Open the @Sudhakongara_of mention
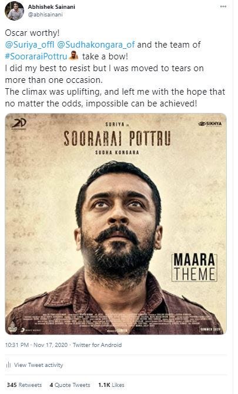238x394 pixels. (96, 45)
